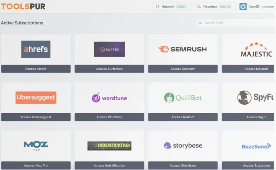Image resolution: width=276 pixels, height=170 pixels.
Task: Open Access Ubersuggest
Action: pyautogui.click(x=36, y=117)
